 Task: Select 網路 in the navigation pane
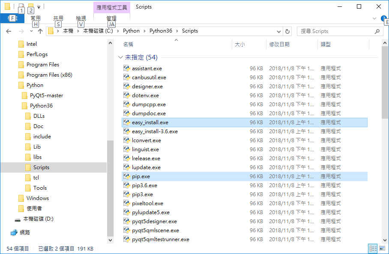(25, 233)
